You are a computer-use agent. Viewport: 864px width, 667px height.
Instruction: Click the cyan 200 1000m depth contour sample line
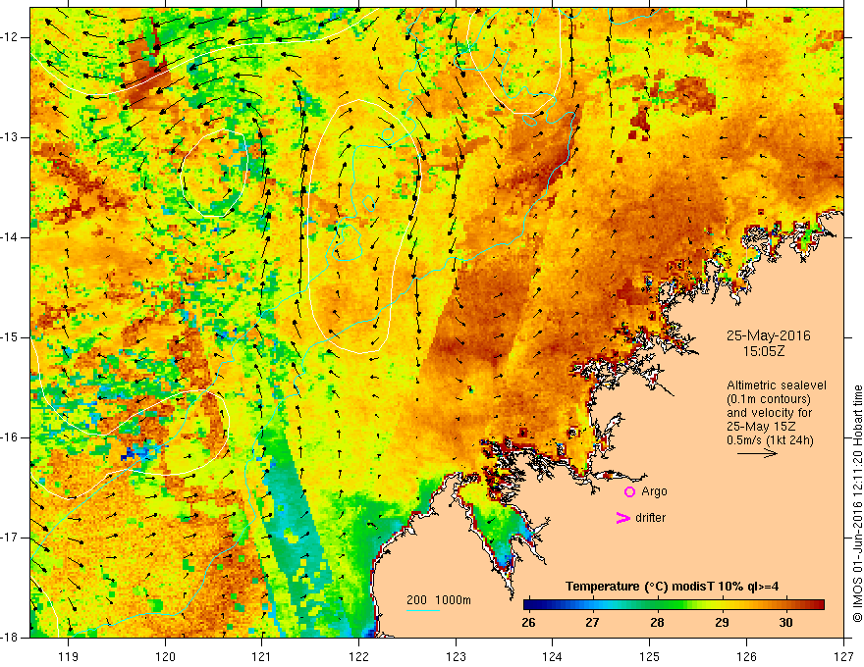point(423,610)
